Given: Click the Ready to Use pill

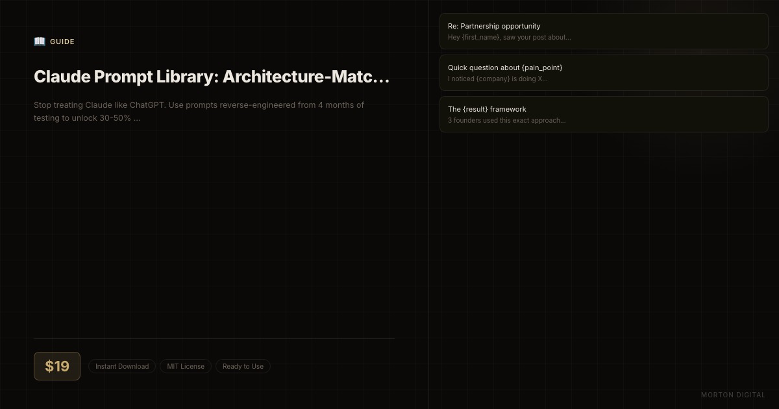Looking at the screenshot, I should pos(243,366).
